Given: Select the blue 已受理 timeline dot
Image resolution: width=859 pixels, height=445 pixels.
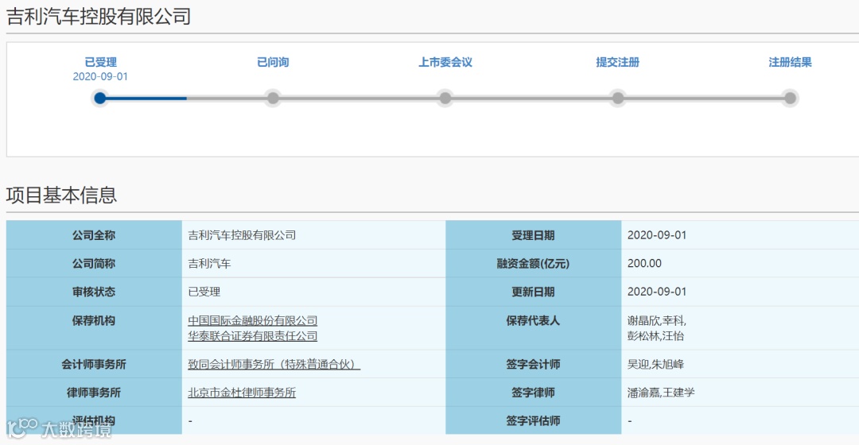Looking at the screenshot, I should 99,98.
